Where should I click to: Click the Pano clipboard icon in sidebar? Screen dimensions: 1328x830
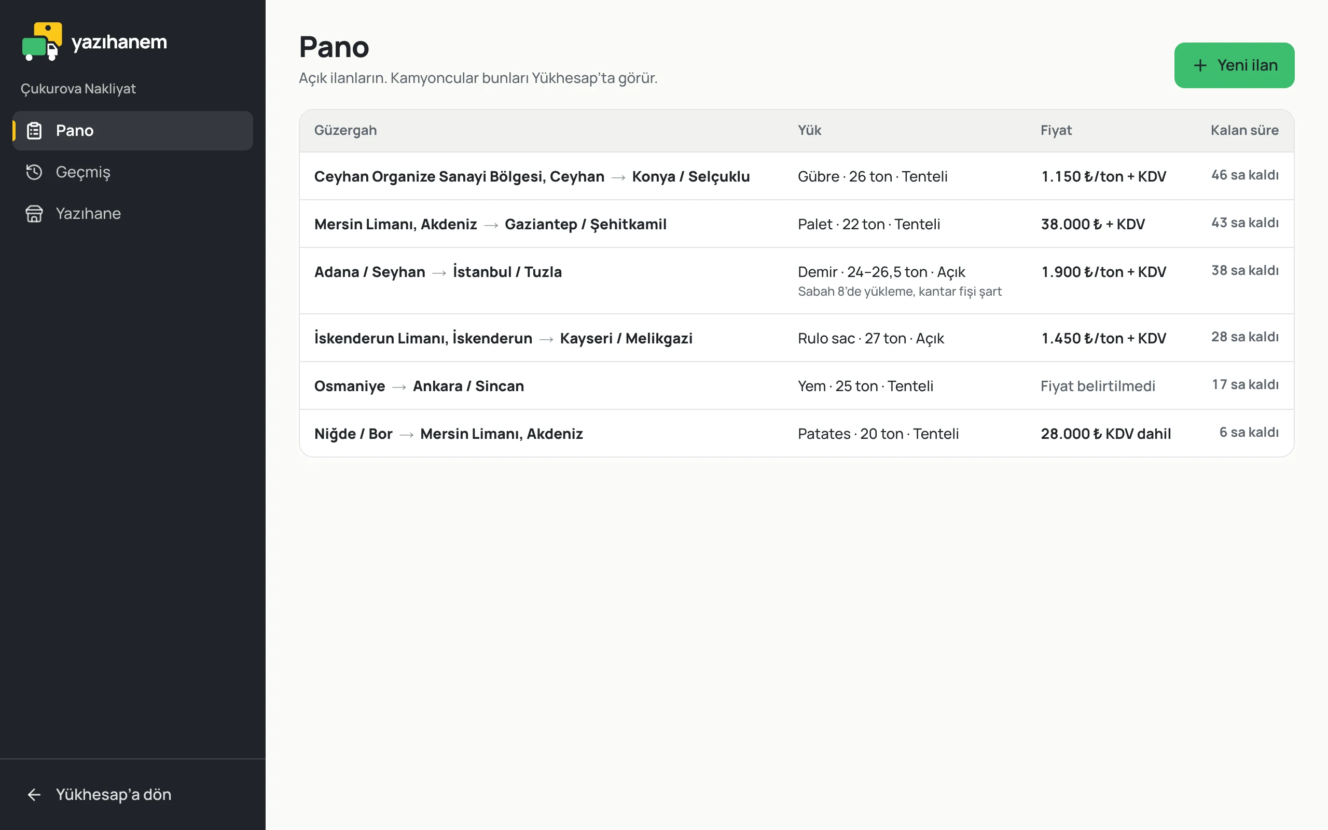(x=34, y=131)
